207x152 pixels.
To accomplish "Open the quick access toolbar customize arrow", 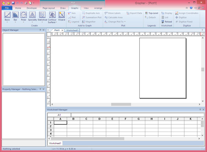I will click(x=34, y=3).
